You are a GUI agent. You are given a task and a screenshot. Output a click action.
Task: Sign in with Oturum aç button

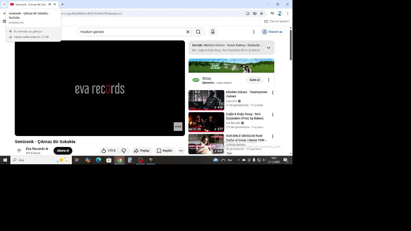pyautogui.click(x=272, y=32)
